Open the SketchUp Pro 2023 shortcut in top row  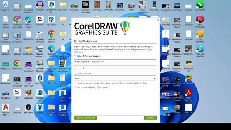tap(51, 4)
